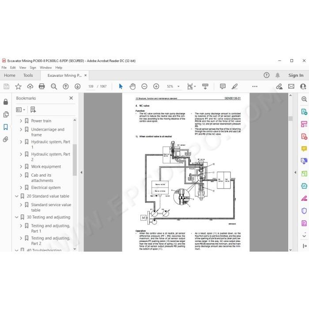Collapse the left navigation pane arrow

click(81, 173)
